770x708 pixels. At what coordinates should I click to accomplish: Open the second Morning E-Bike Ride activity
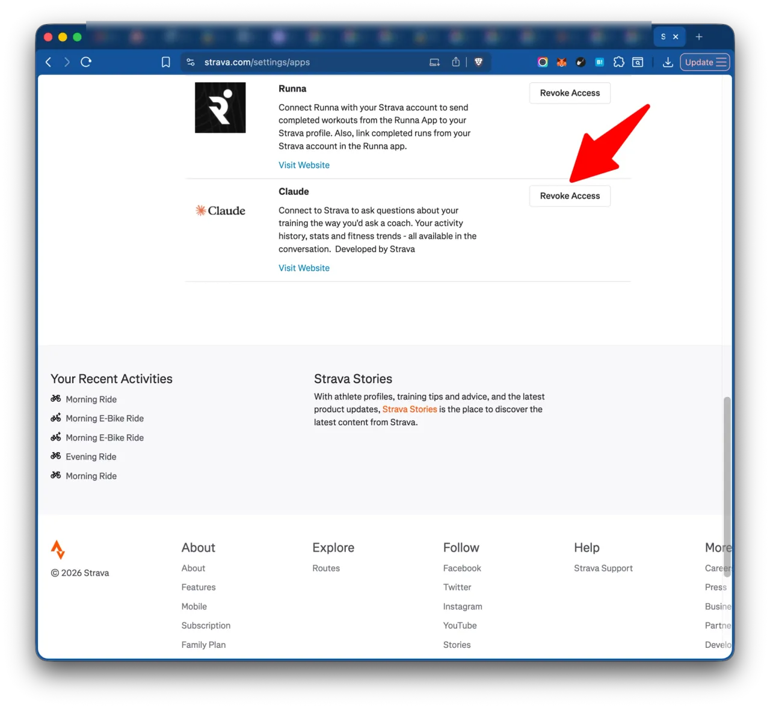click(x=105, y=438)
